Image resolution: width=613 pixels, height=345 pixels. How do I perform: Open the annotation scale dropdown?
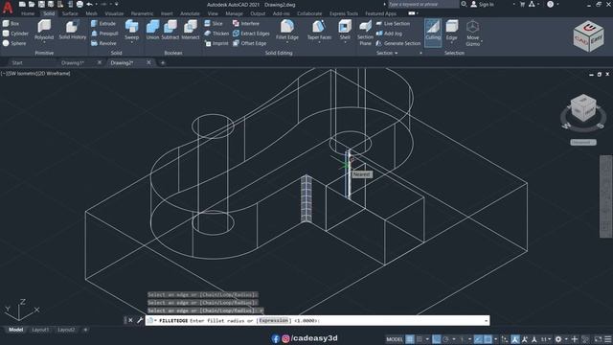(x=545, y=339)
